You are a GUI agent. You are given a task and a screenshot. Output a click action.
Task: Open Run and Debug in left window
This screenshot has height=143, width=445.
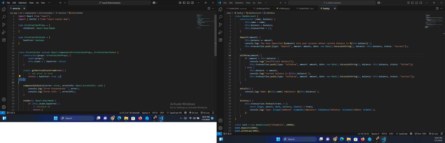3,32
